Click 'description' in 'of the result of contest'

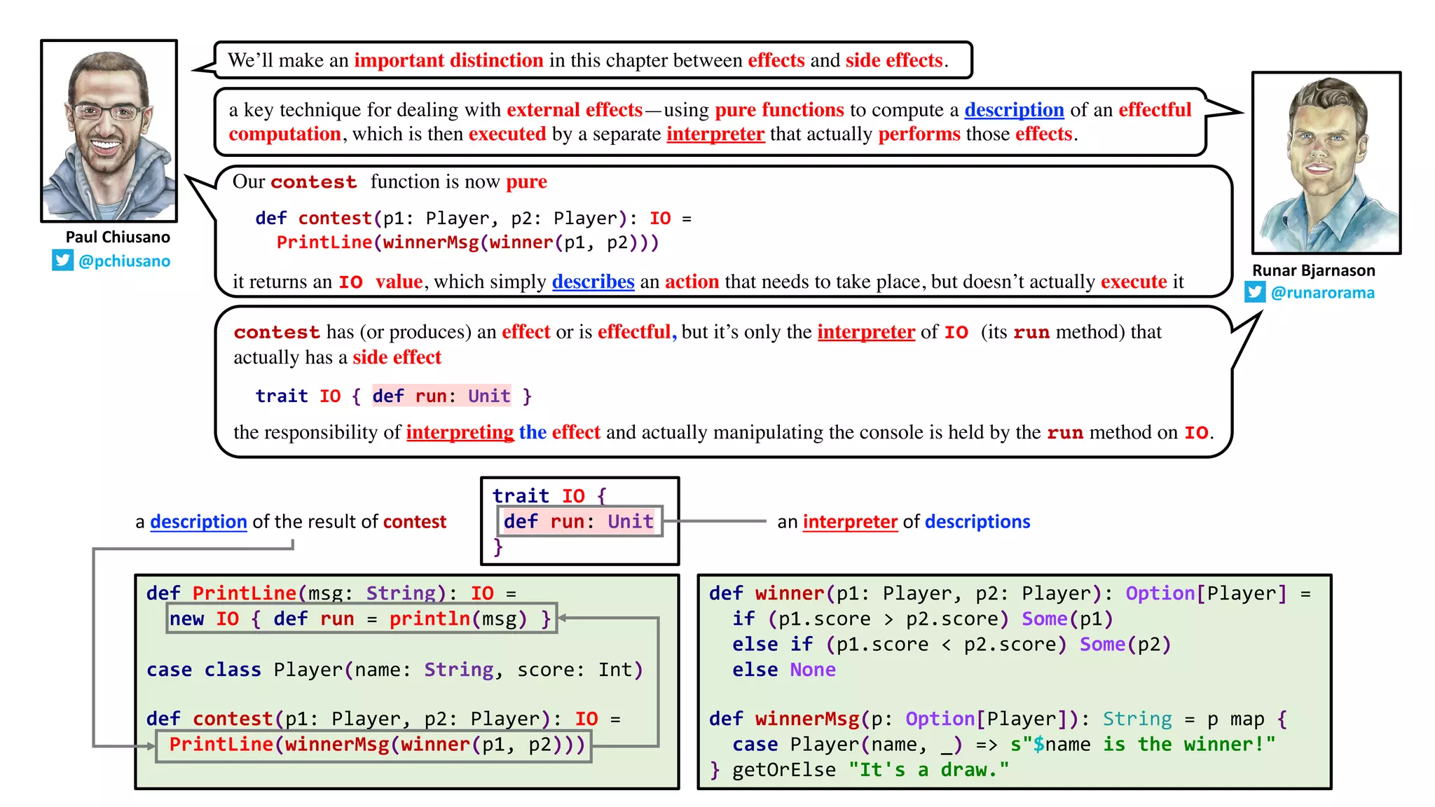(x=198, y=522)
